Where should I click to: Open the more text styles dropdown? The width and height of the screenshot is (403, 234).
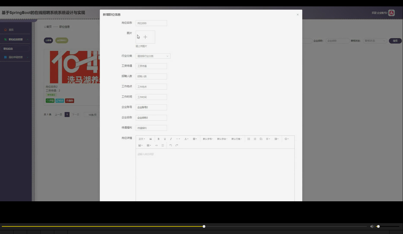click(x=178, y=139)
